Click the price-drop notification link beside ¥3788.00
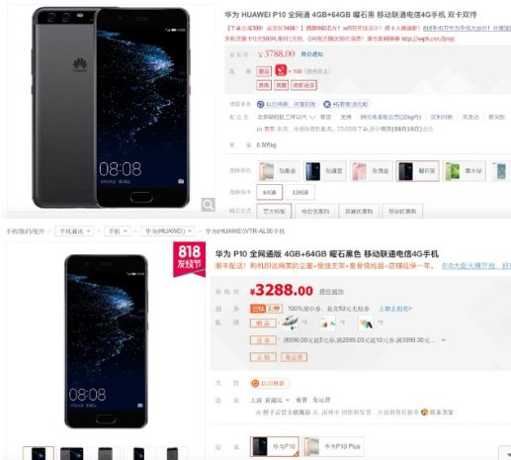The image size is (511, 460). [312, 54]
